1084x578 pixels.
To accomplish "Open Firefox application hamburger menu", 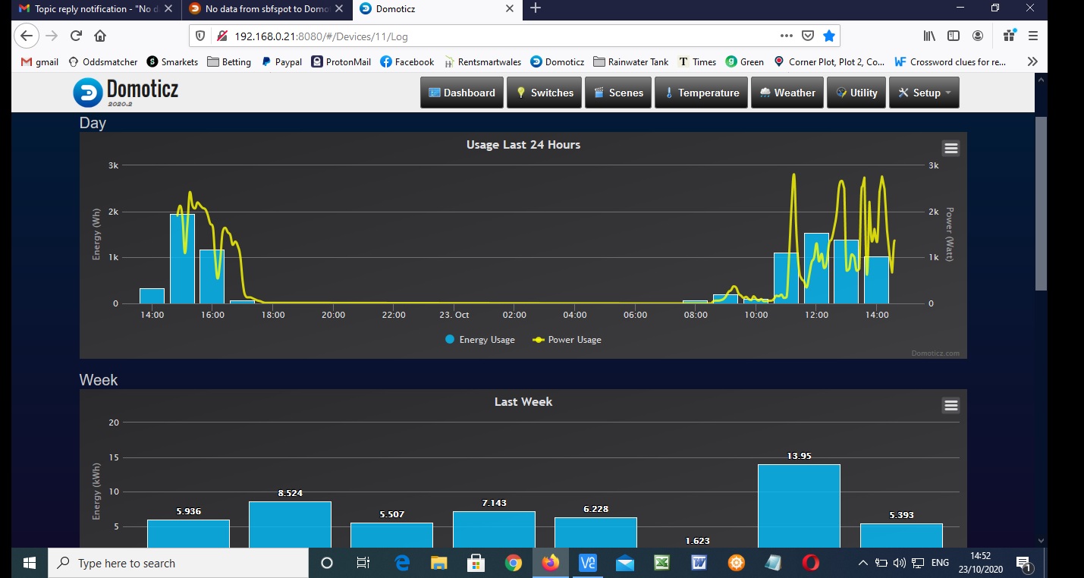I will click(x=1032, y=36).
